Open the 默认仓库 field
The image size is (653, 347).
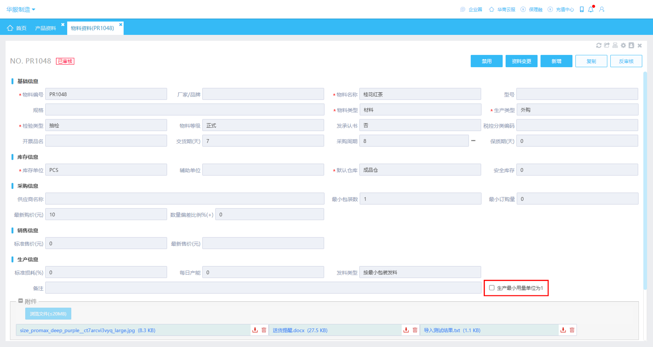(x=420, y=170)
